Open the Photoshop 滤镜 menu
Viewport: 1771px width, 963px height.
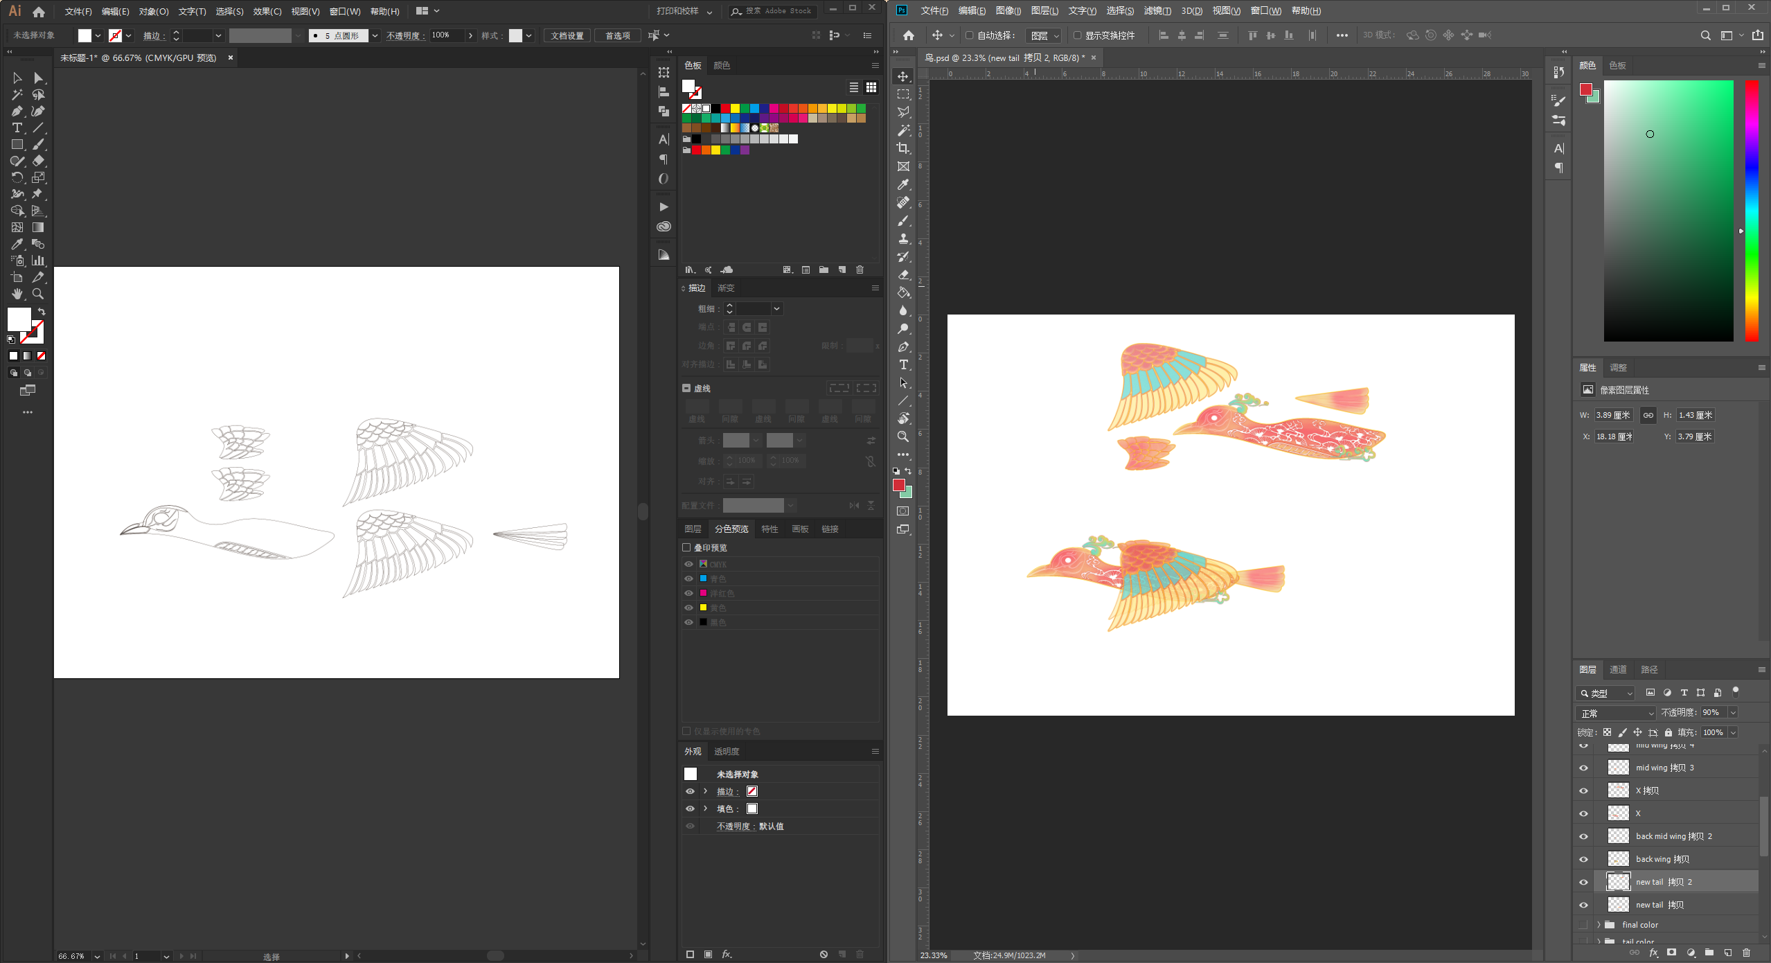pyautogui.click(x=1157, y=10)
